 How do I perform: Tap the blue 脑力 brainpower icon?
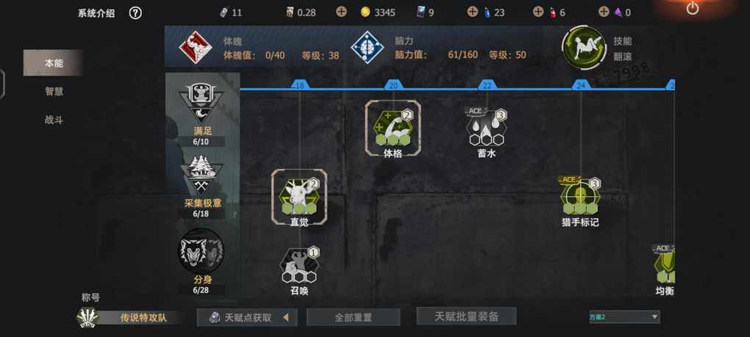(x=367, y=47)
